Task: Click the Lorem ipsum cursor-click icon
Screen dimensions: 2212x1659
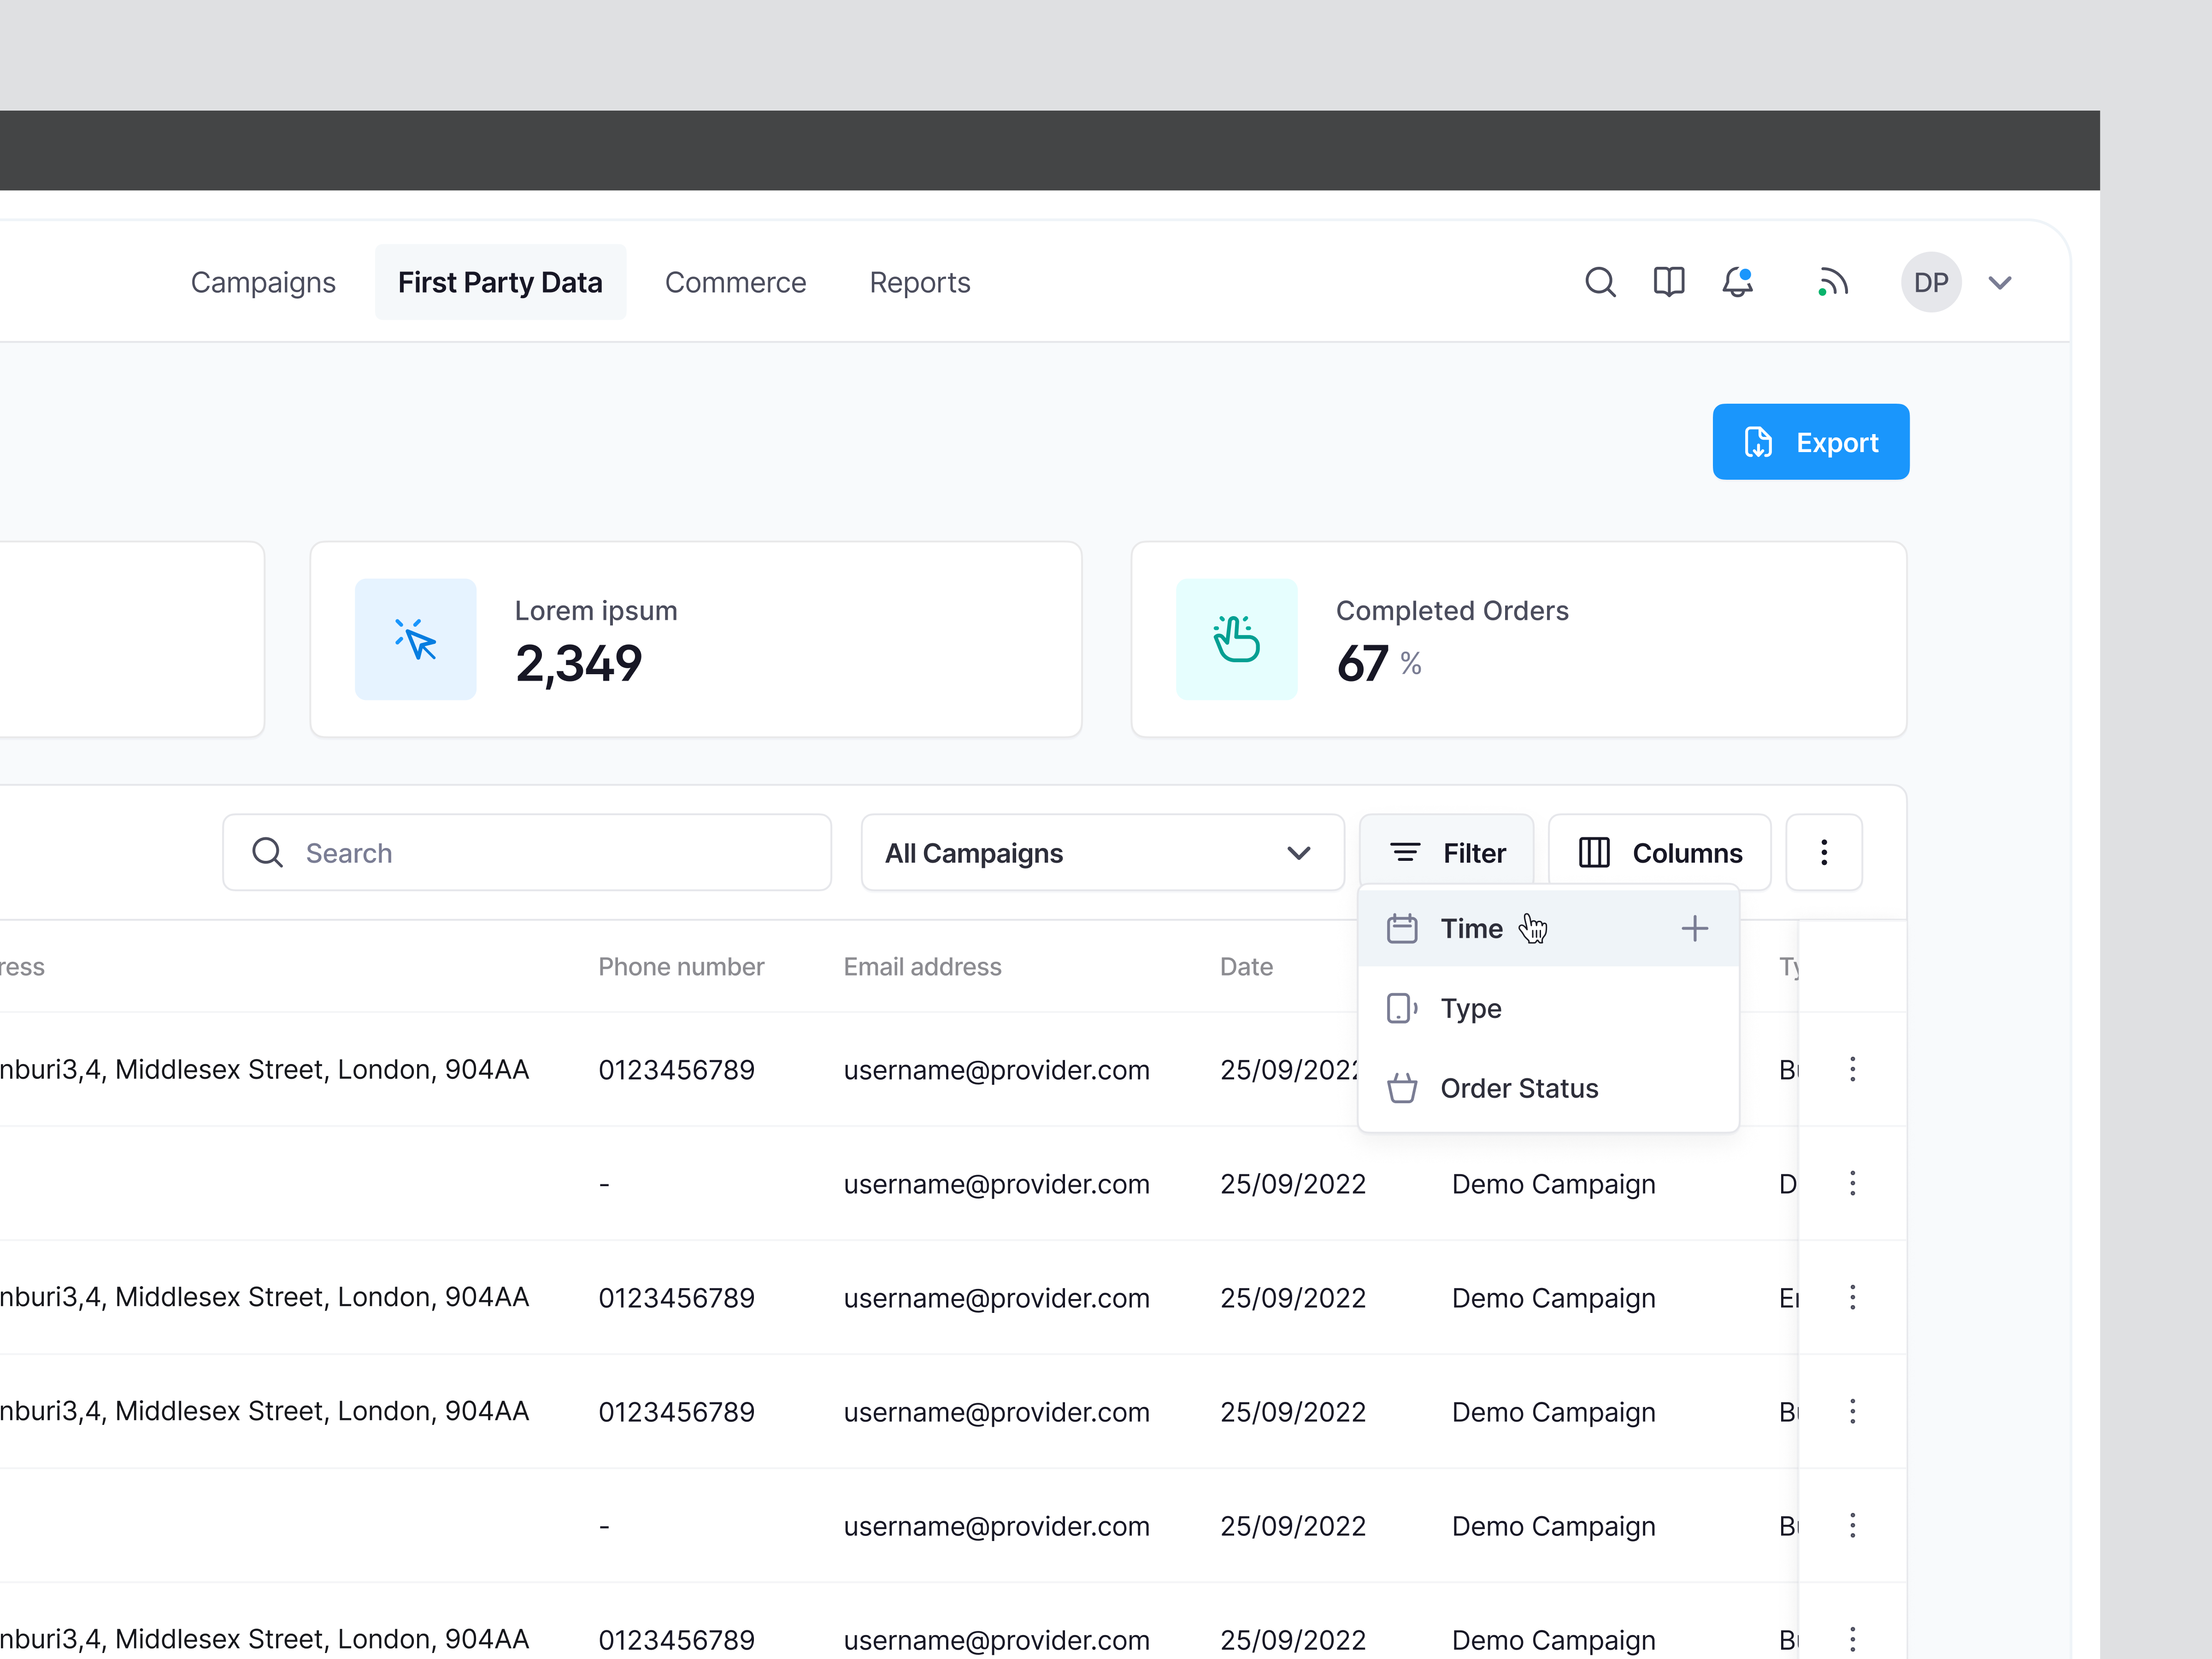Action: 416,639
